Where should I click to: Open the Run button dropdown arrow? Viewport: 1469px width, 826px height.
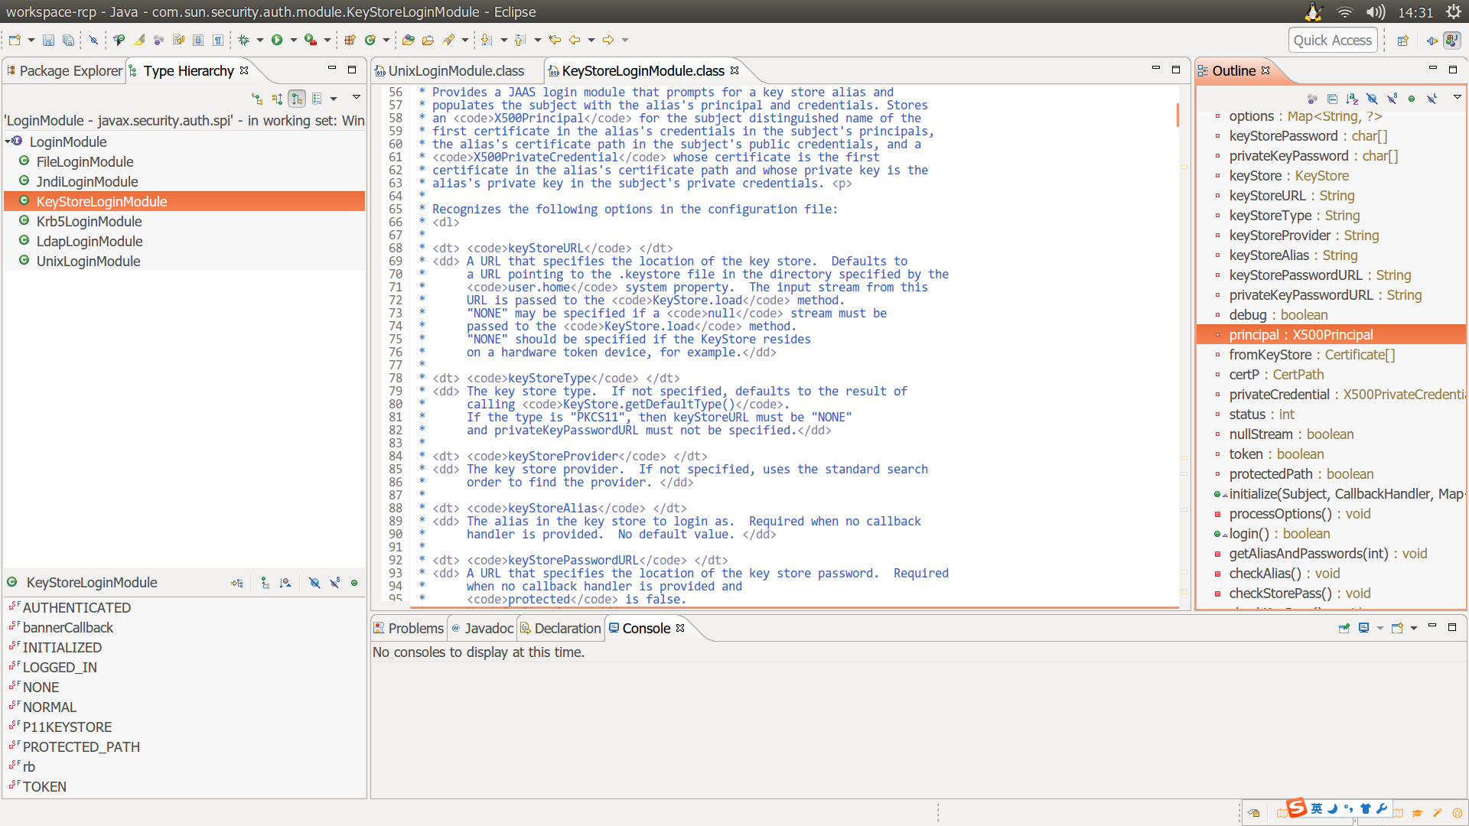coord(294,40)
